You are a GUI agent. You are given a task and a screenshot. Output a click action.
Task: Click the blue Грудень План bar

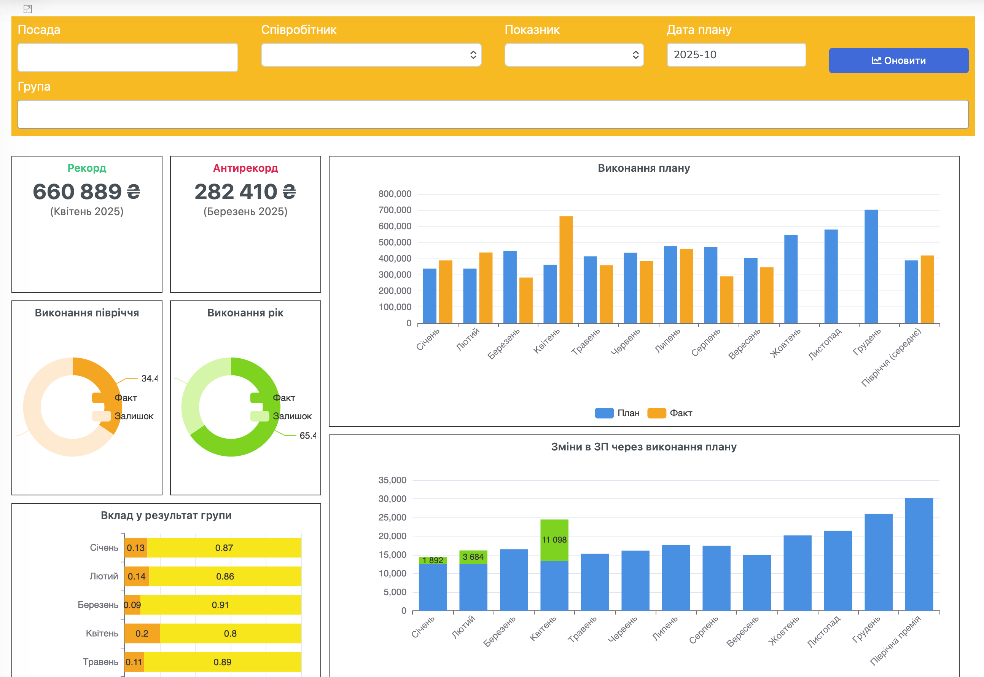(871, 267)
